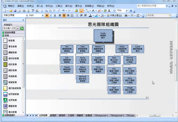This screenshot has height=122, width=178.
Task: Open the 14pt font size dropdown
Action: point(43,16)
